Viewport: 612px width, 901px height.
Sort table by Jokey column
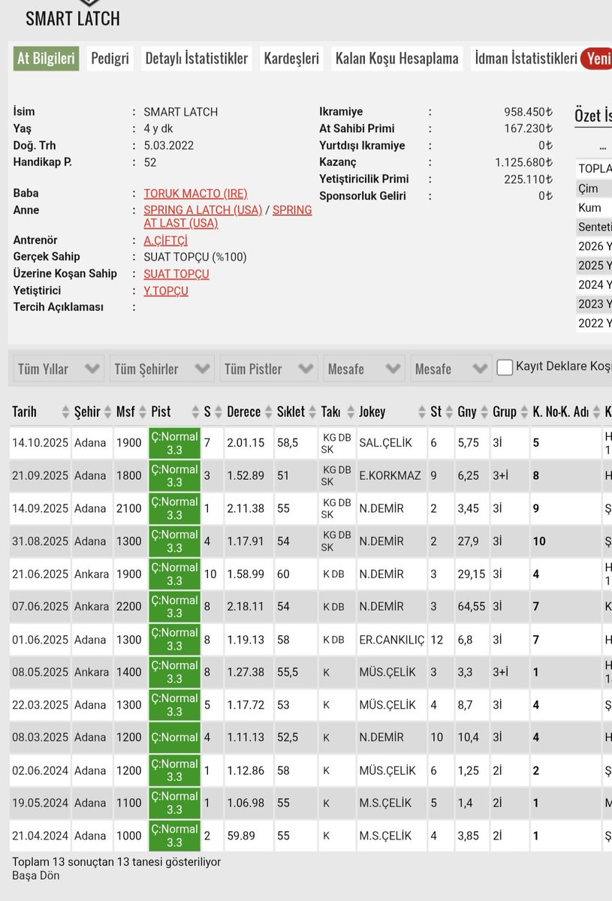(390, 411)
